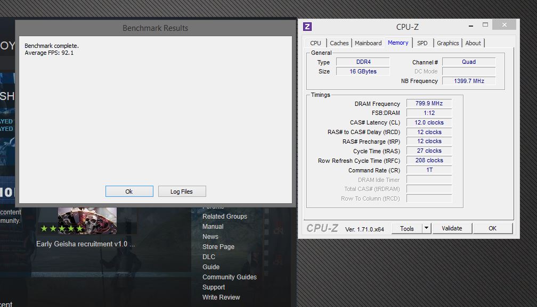The height and width of the screenshot is (307, 537).
Task: Click the tRCD 12 clocks value
Action: 429,132
